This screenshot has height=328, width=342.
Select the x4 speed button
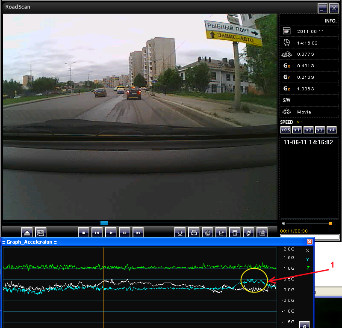pos(332,130)
